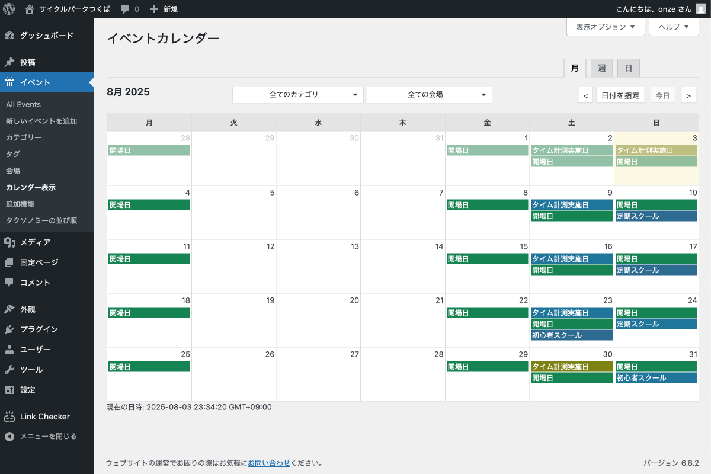The width and height of the screenshot is (711, 474).
Task: Open タイム計測実施日 event on today August 3
Action: pos(656,150)
